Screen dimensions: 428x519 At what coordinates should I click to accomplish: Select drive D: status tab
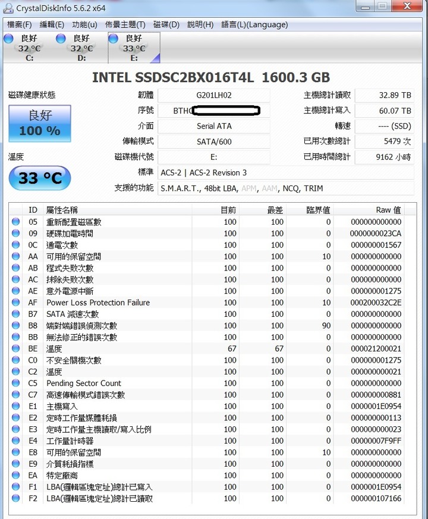tap(81, 48)
